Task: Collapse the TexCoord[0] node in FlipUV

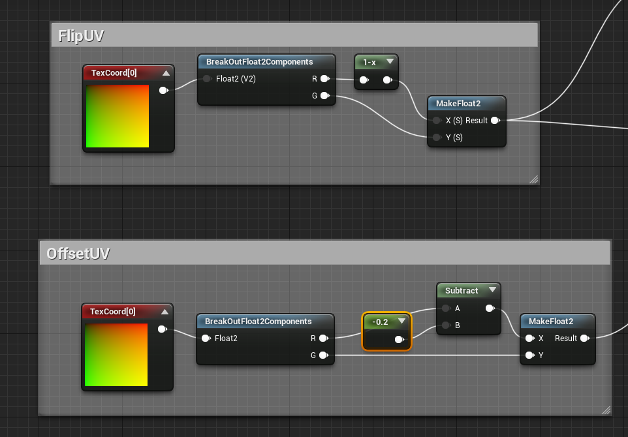Action: pyautogui.click(x=166, y=72)
